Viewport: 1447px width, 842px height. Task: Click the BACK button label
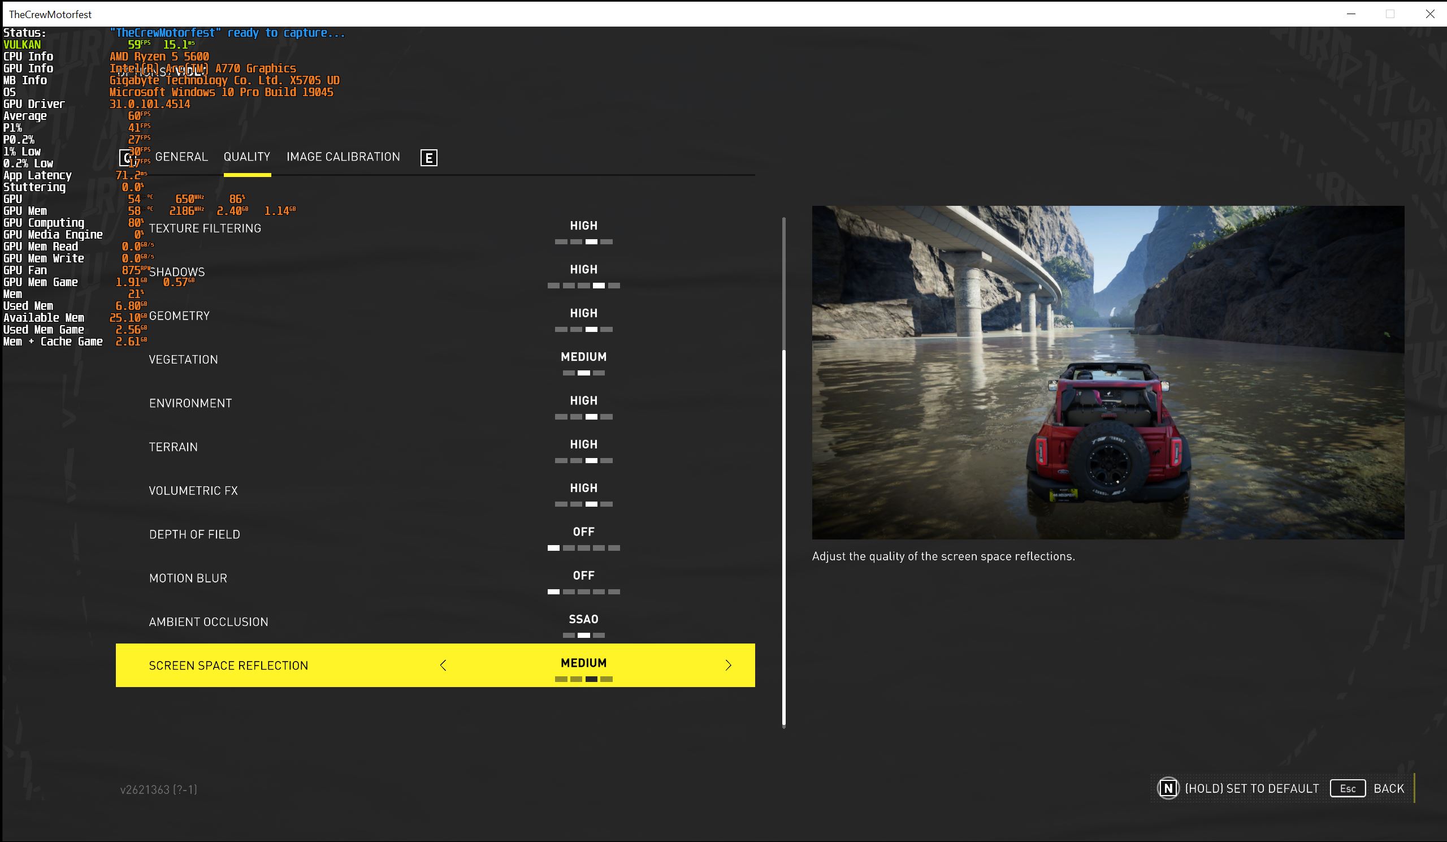pyautogui.click(x=1388, y=789)
